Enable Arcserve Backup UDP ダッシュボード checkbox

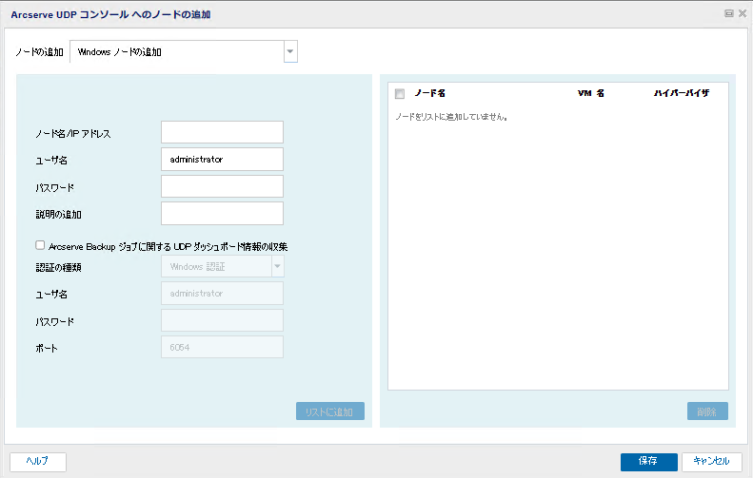pos(40,245)
